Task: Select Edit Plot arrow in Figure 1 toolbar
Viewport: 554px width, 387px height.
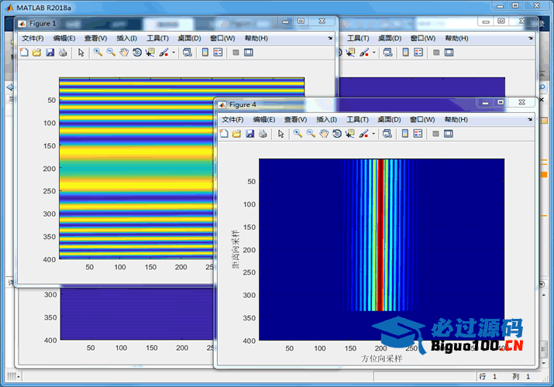Action: click(x=81, y=53)
